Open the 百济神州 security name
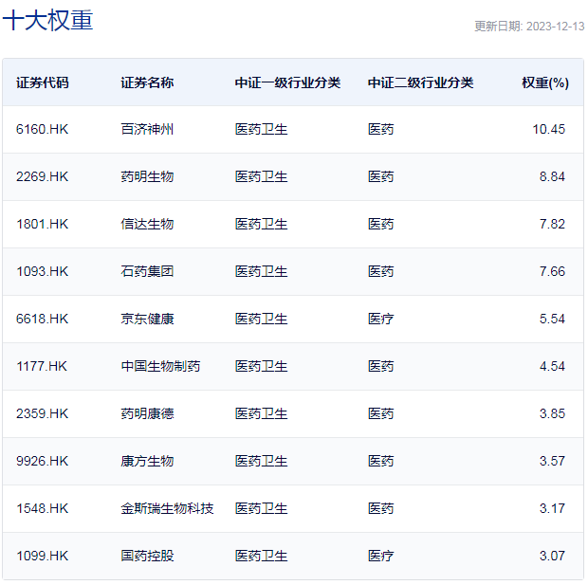This screenshot has width=588, height=585. tap(147, 129)
